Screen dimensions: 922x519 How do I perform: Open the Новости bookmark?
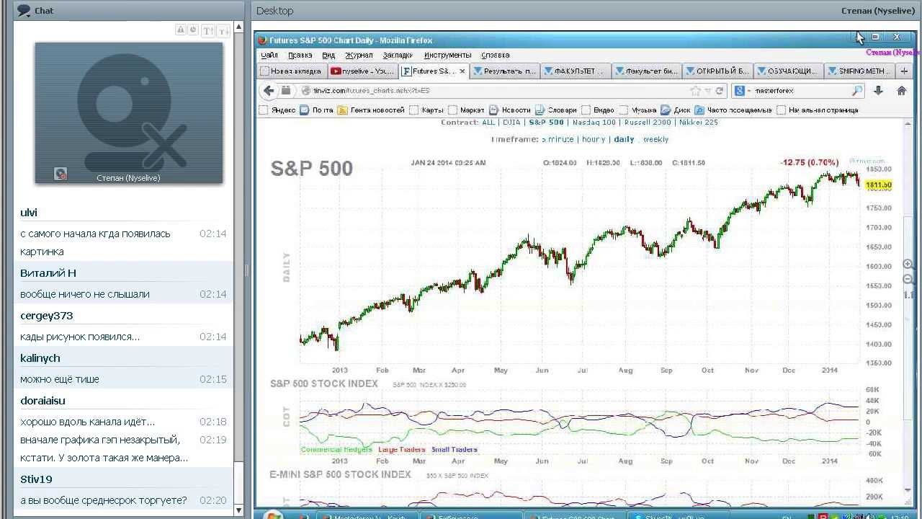[510, 110]
